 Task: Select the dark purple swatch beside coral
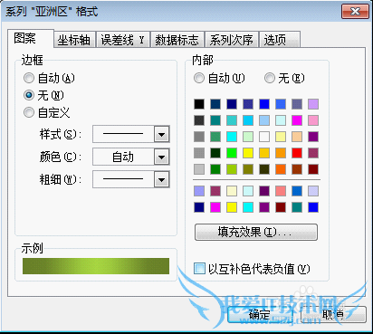click(x=264, y=191)
